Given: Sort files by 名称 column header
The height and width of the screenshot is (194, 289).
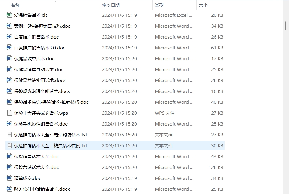Looking at the screenshot, I should tap(15, 5).
